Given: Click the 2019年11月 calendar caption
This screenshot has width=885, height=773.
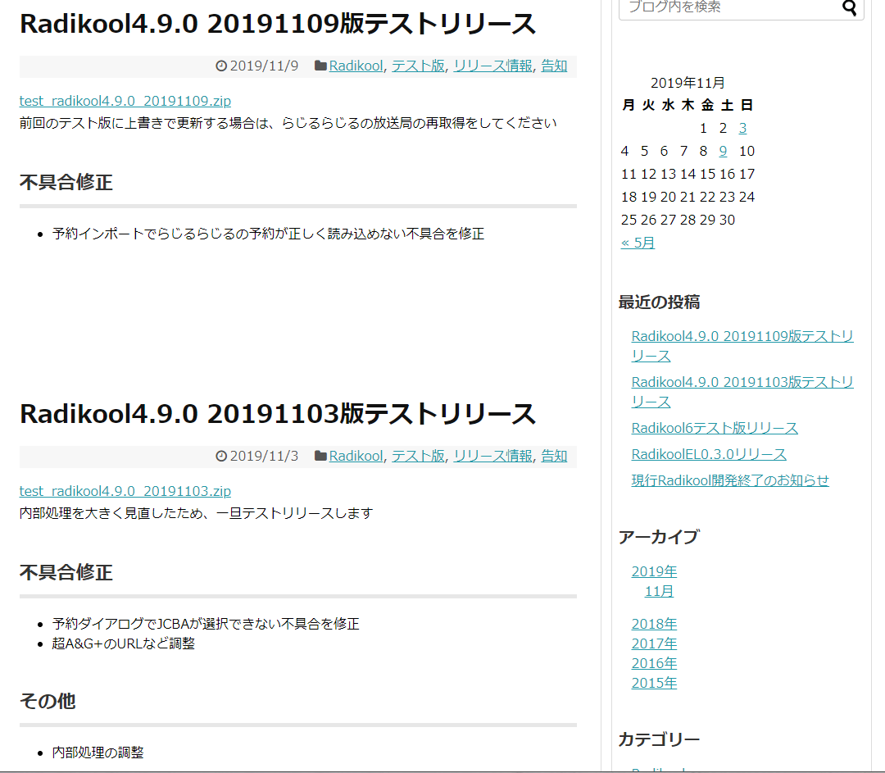Looking at the screenshot, I should click(x=688, y=83).
